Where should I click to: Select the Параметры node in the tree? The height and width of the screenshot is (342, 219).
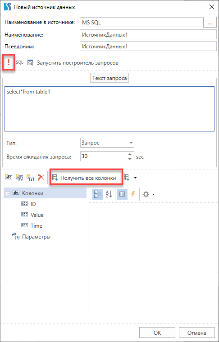pos(36,237)
